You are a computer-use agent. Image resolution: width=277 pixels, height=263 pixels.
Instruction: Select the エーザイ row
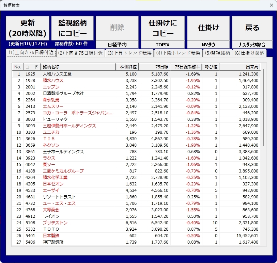tap(136, 191)
